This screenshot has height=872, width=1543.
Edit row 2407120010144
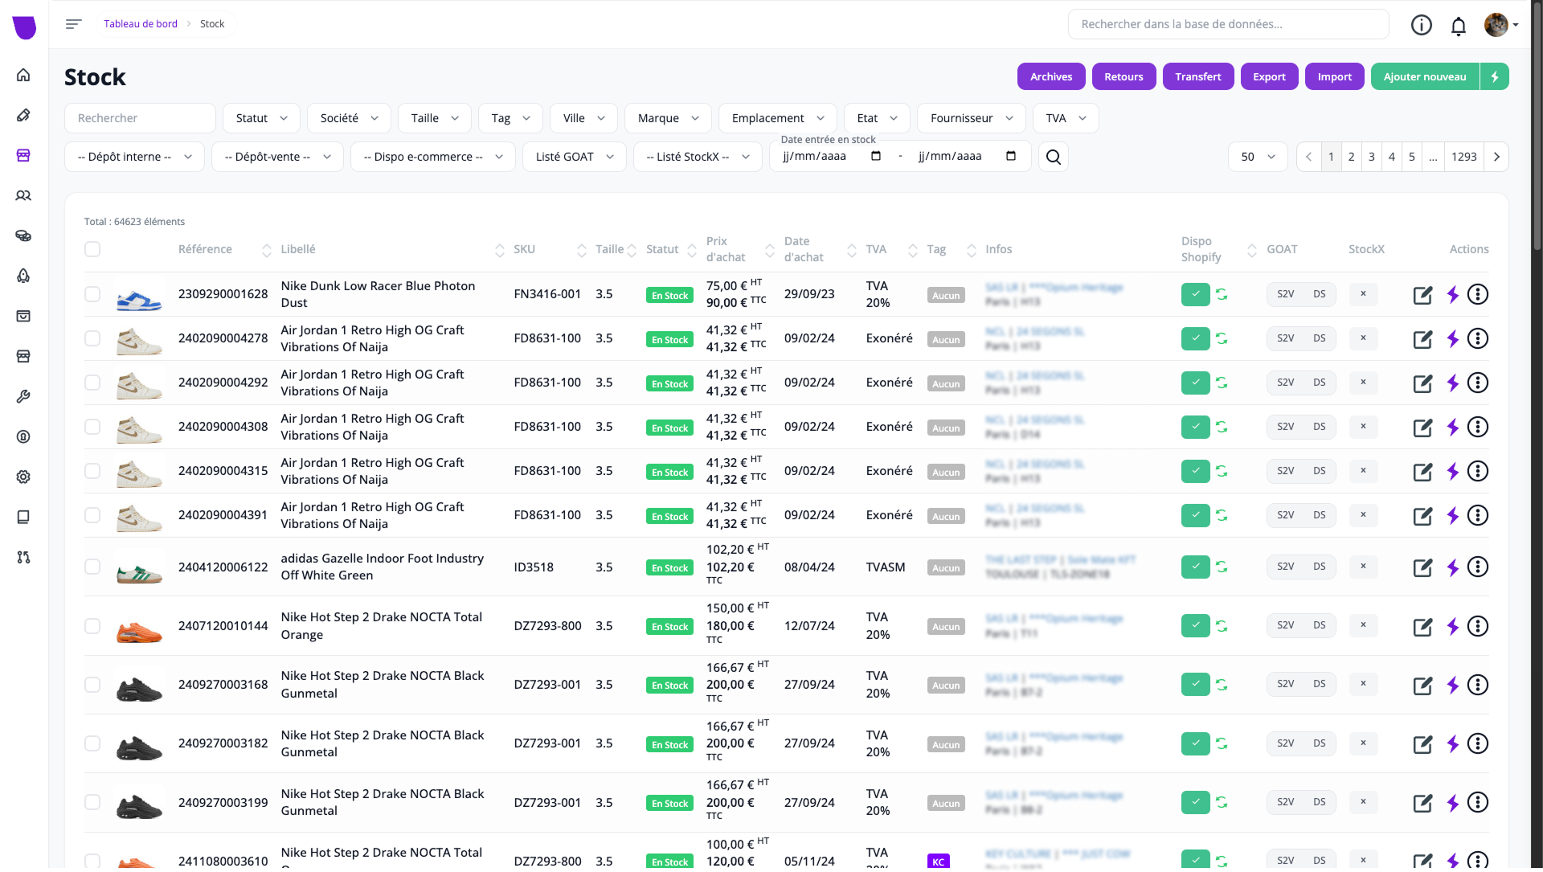(x=1422, y=627)
